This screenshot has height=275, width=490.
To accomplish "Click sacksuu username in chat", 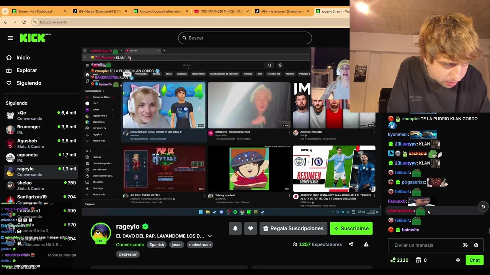I will [418, 154].
